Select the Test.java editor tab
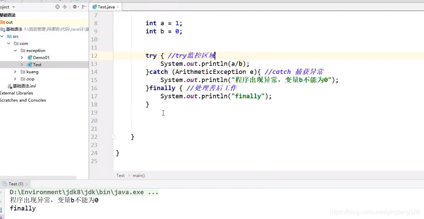The image size is (424, 219). [106, 7]
